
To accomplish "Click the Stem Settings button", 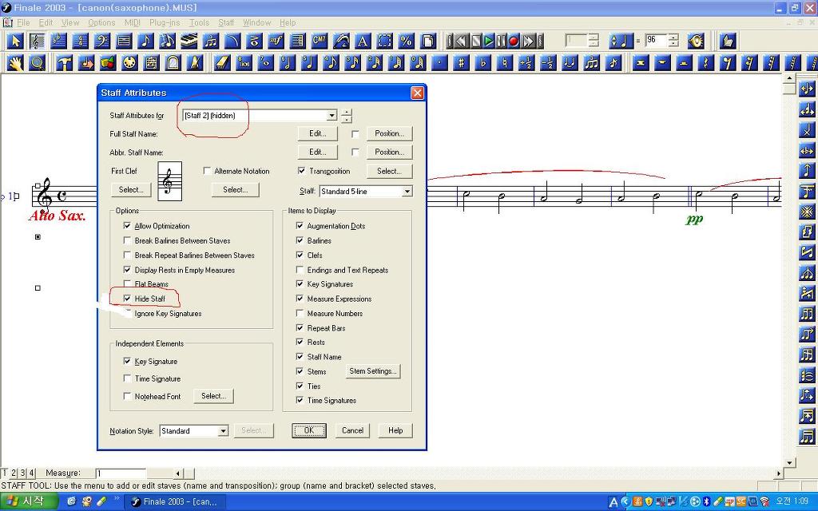I will click(x=372, y=371).
